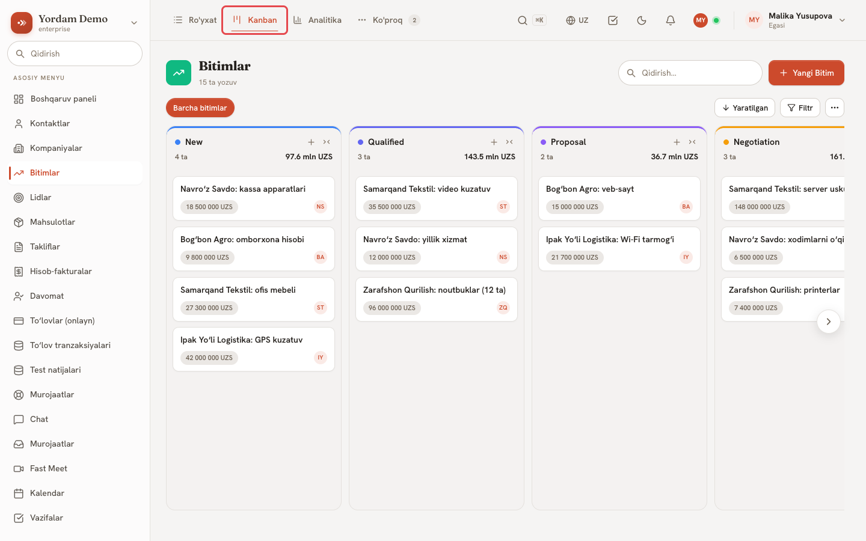
Task: Open Navro'z Savdo: kassa apparatlari card
Action: pyautogui.click(x=254, y=198)
